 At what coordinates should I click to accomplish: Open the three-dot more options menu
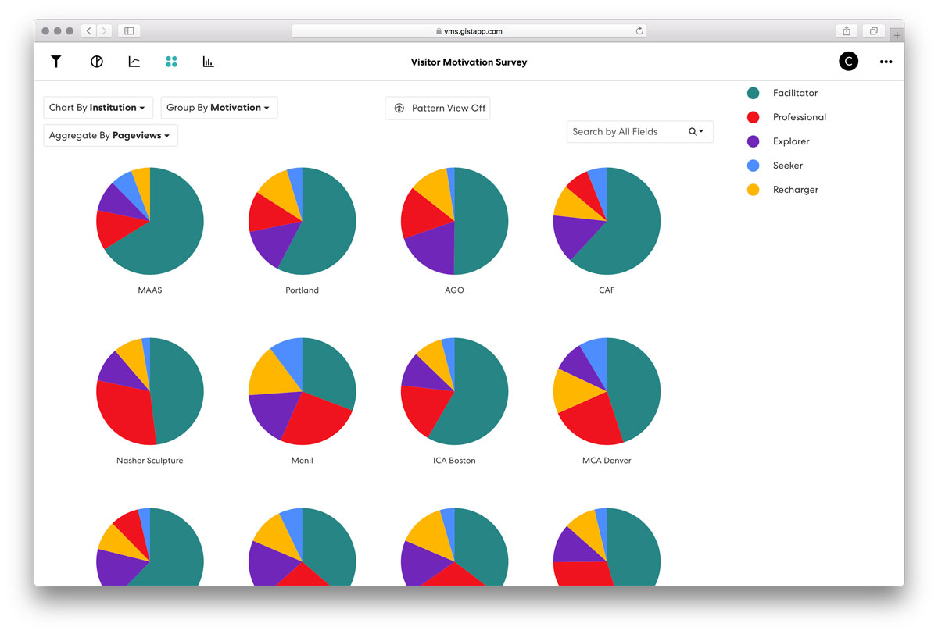pyautogui.click(x=886, y=62)
